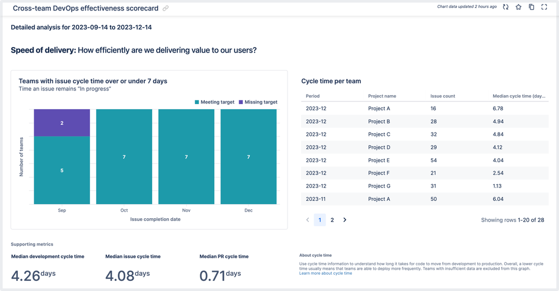The image size is (559, 291).
Task: Click Project A in the 2023-11 row
Action: [379, 199]
